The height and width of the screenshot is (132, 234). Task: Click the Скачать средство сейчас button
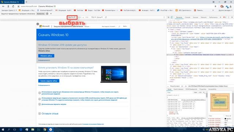49,81
